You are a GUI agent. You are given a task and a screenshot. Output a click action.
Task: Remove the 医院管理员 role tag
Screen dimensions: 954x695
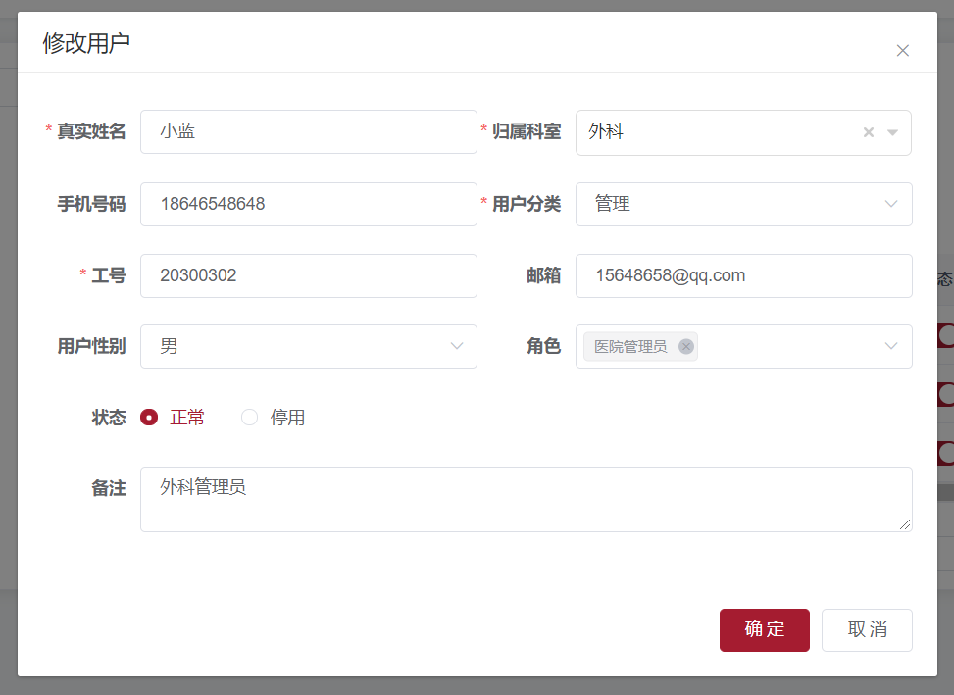coord(685,347)
